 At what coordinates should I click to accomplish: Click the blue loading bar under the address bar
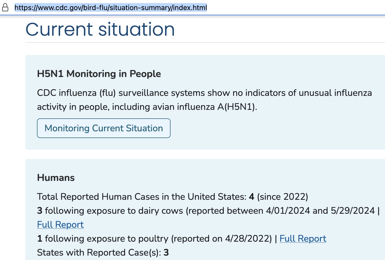tap(192, 16)
